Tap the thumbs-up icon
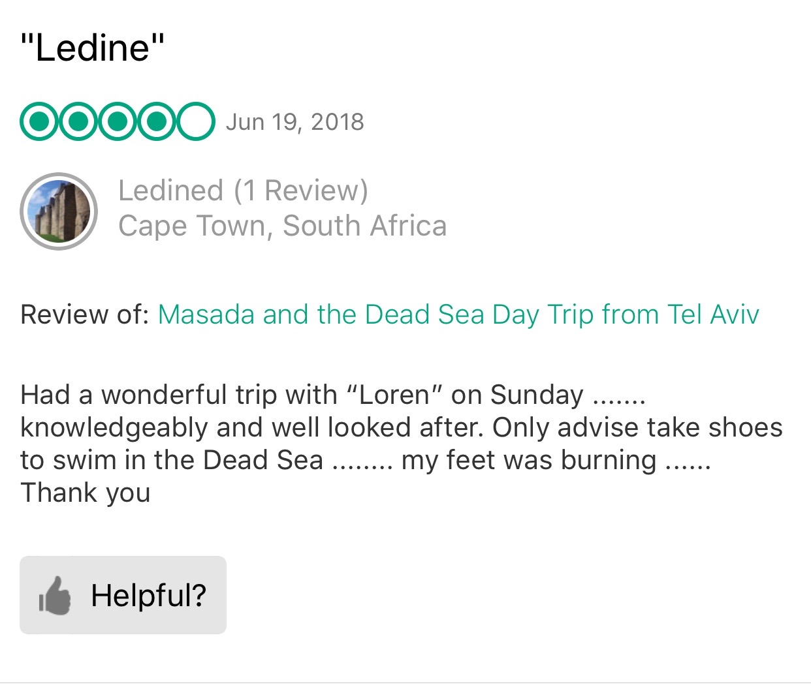This screenshot has width=811, height=691. click(55, 595)
